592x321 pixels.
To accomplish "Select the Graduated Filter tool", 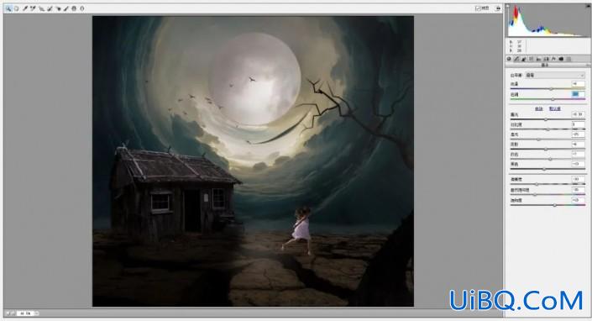I will coord(74,8).
